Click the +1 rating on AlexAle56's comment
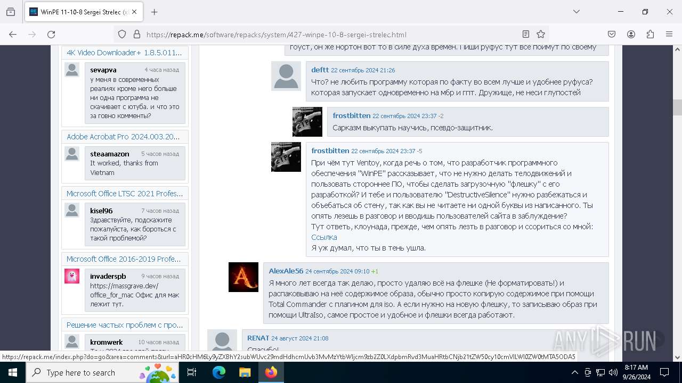The height and width of the screenshot is (383, 682). (375, 271)
